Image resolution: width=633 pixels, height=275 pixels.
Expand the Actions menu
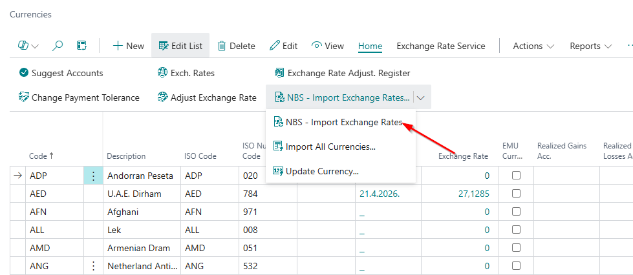[x=533, y=46]
